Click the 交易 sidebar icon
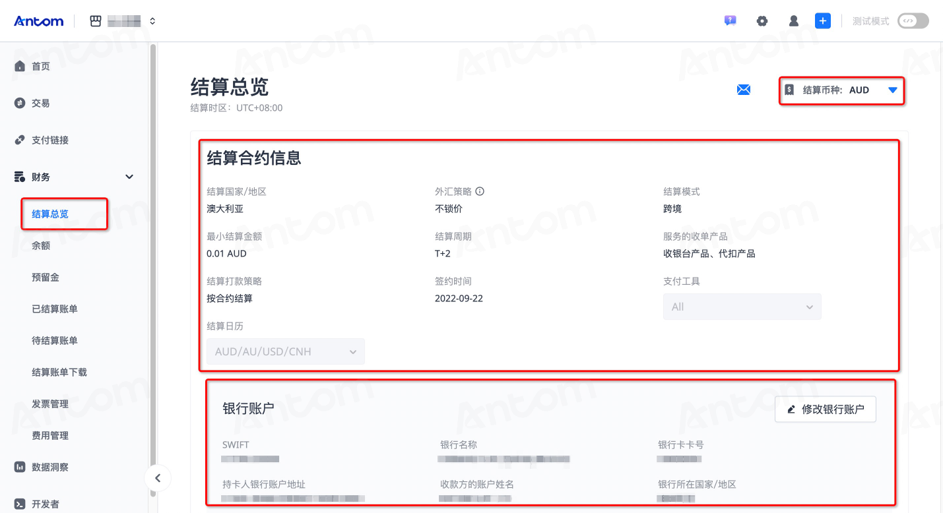943x513 pixels. [20, 103]
